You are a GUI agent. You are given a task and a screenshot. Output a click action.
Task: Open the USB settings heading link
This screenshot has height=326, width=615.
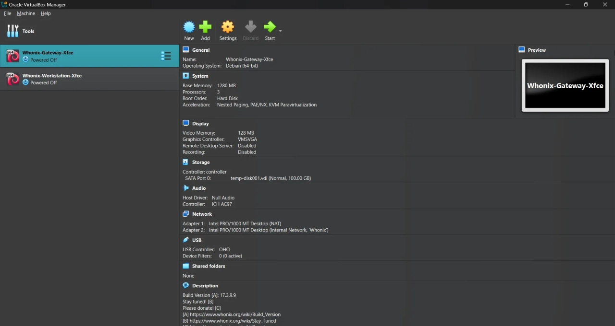[x=197, y=240]
